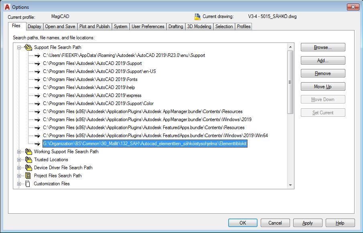
Task: Open the Open and Save tab
Action: [x=60, y=26]
